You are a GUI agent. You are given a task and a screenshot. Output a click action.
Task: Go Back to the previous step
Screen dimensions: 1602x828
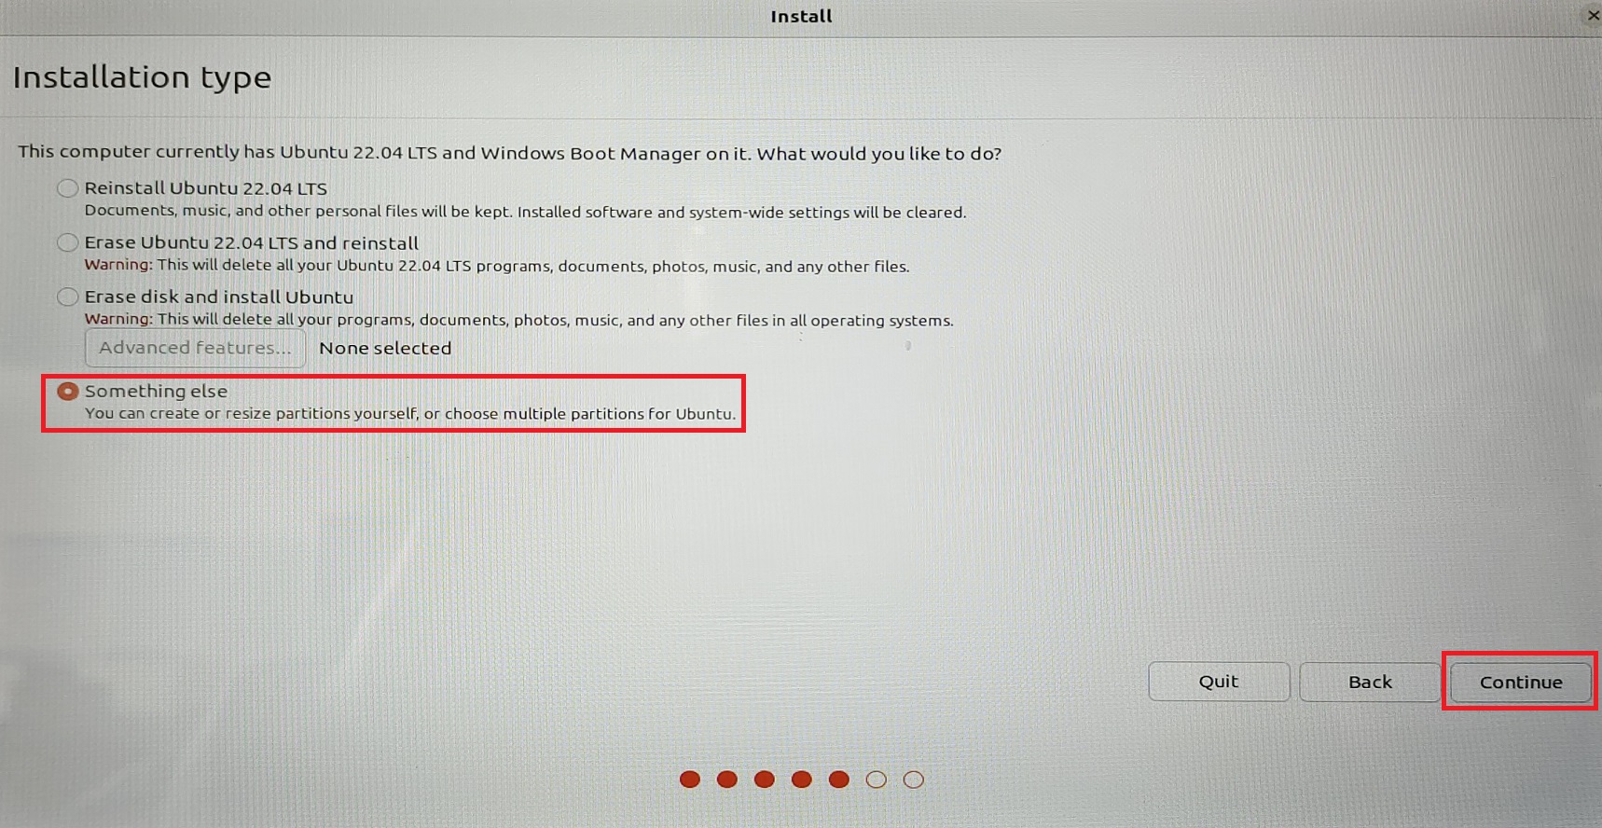(1370, 682)
